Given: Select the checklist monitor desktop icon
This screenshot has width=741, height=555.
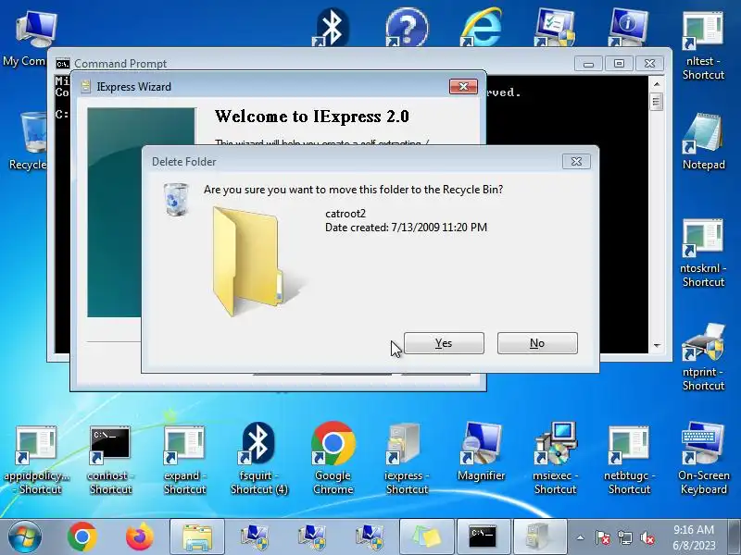Looking at the screenshot, I should (555, 28).
